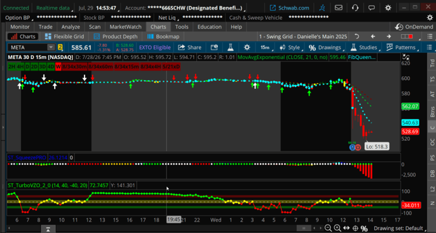Viewport: 436px width, 233px height.
Task: Open the support headset icon
Action: [355, 8]
